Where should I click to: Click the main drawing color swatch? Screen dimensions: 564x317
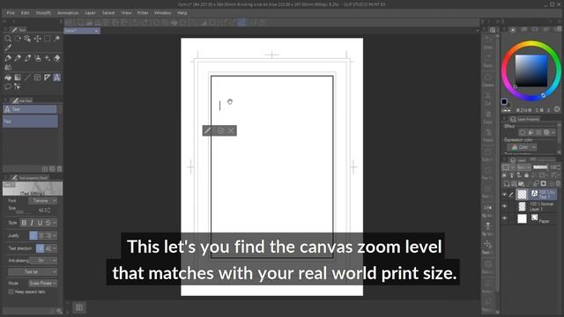coord(504,102)
